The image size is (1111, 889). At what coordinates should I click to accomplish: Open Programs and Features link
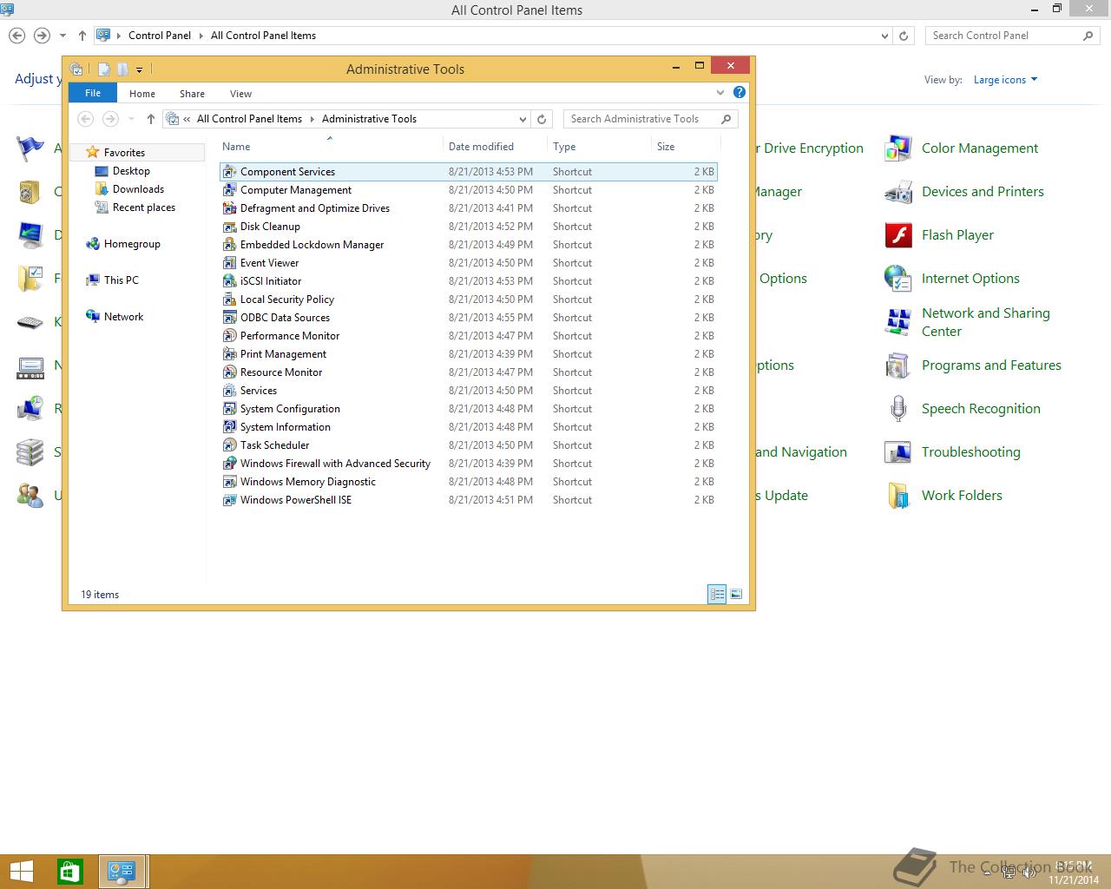pos(991,365)
